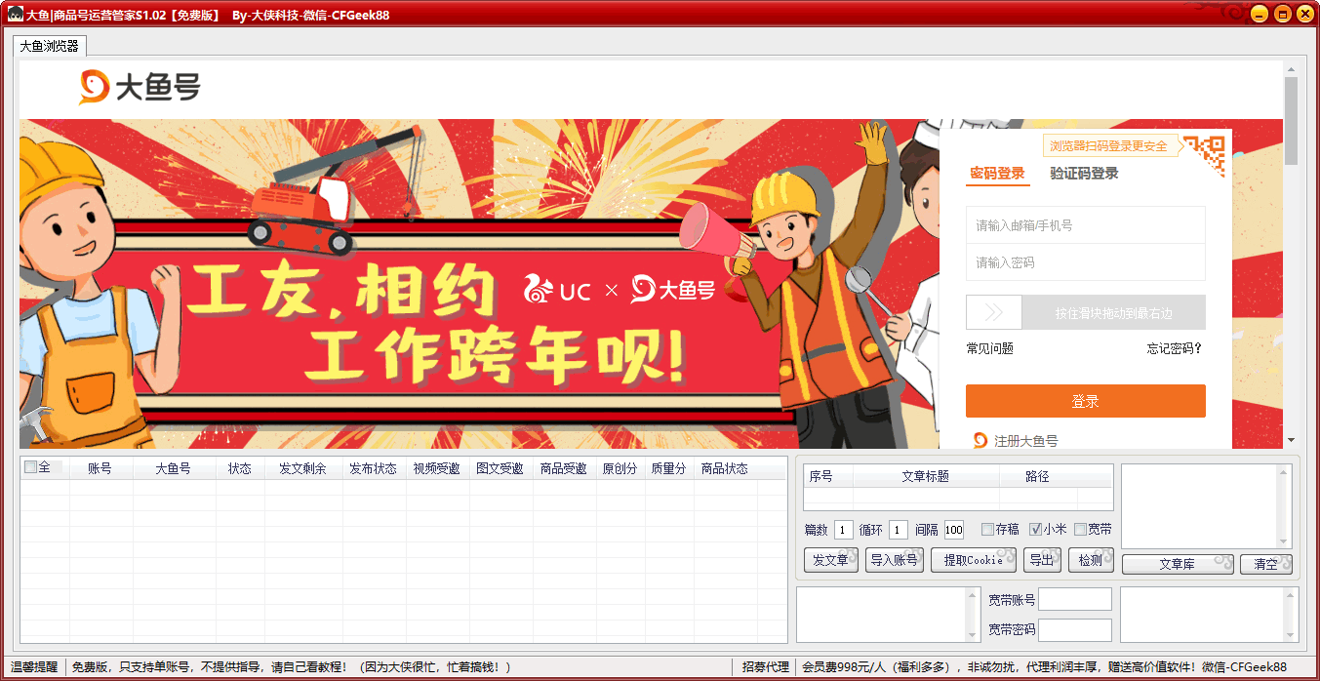Viewport: 1320px width, 681px height.
Task: Click the 账号 column header
Action: [x=100, y=468]
